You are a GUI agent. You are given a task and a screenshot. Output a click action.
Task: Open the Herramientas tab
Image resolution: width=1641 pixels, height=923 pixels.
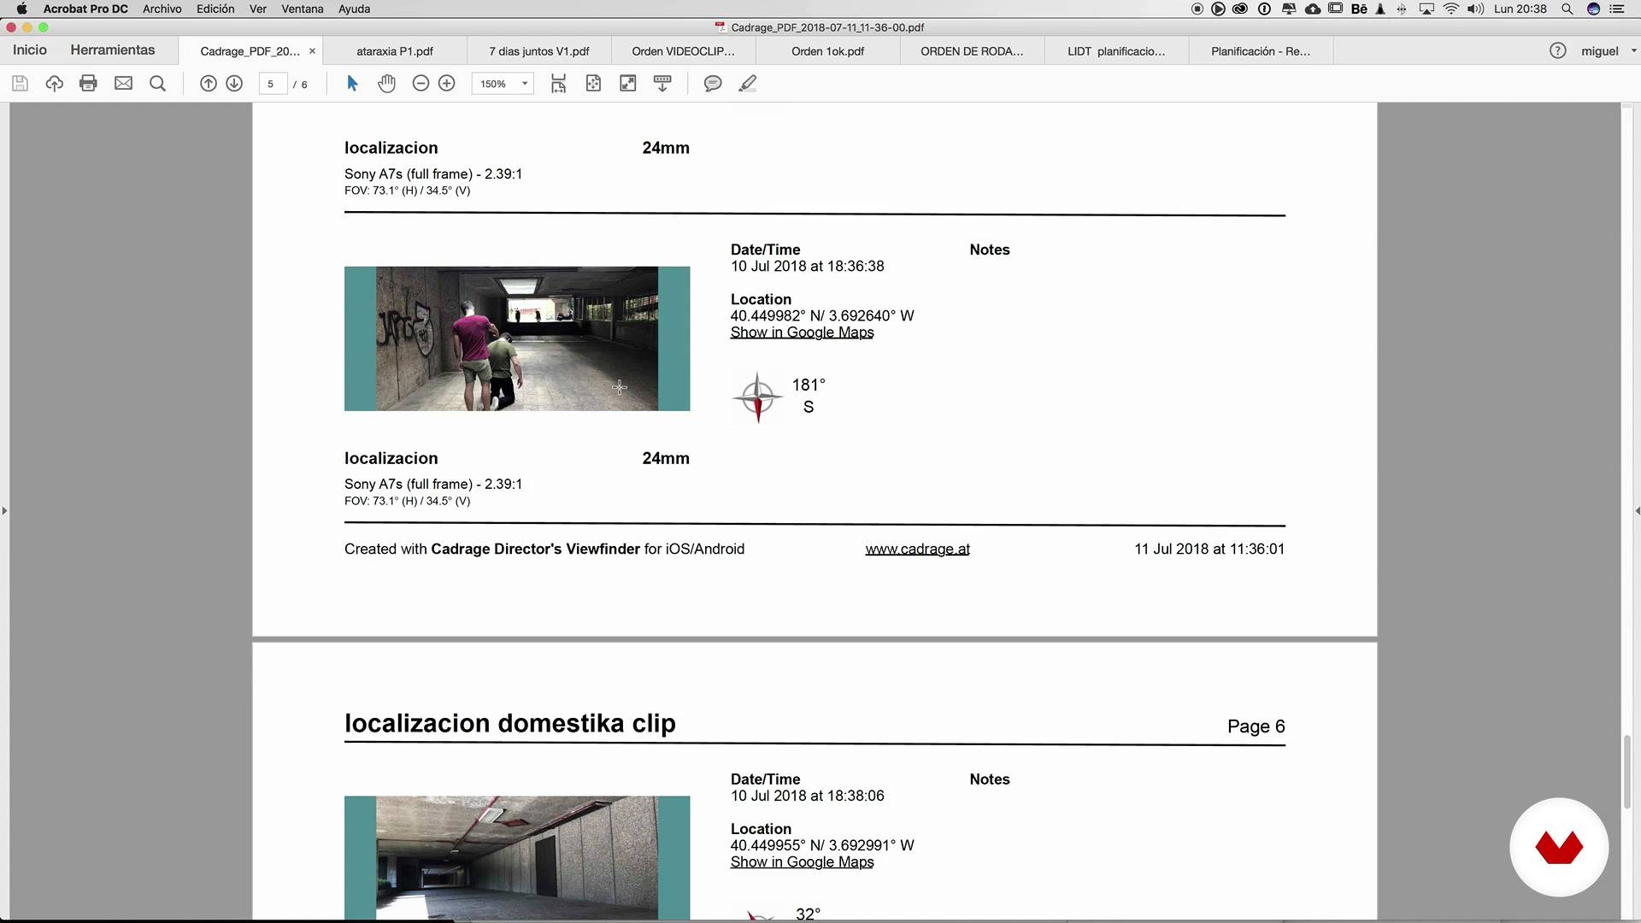(x=113, y=50)
